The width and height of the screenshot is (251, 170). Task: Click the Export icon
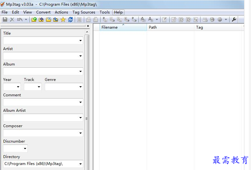point(174,20)
